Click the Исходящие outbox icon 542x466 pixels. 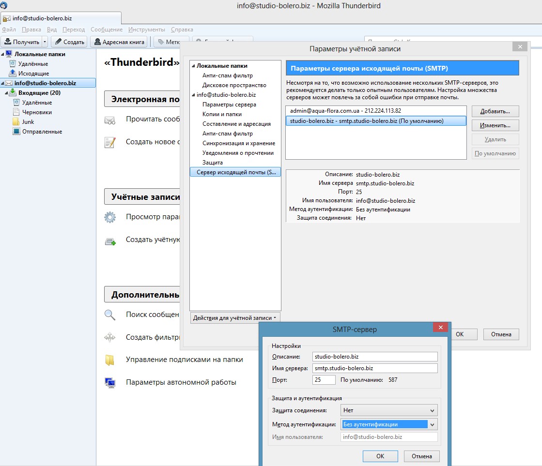click(13, 73)
